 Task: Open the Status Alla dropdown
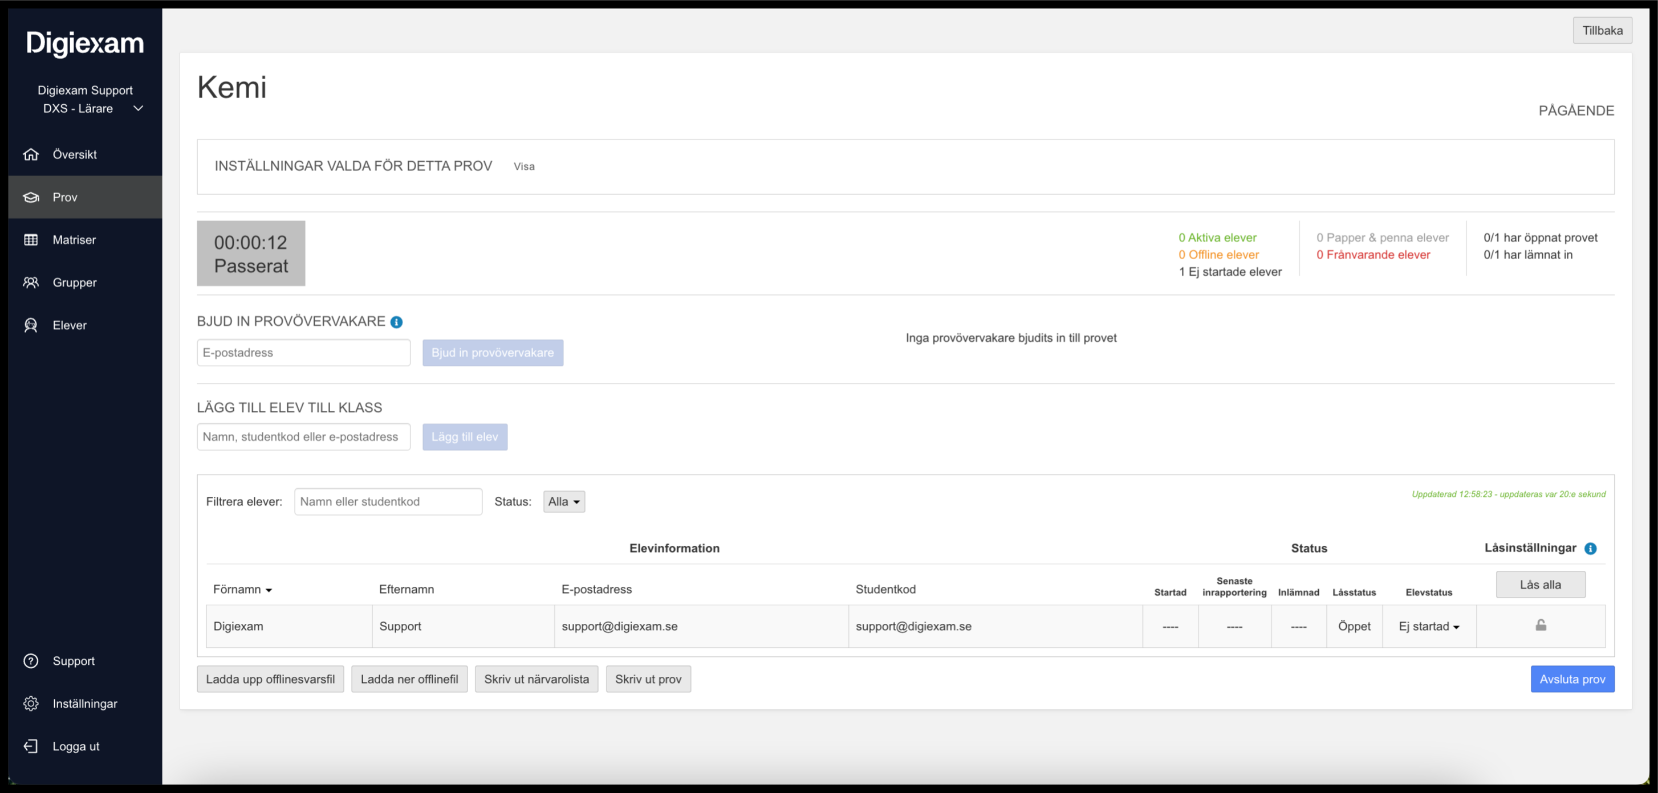[564, 502]
